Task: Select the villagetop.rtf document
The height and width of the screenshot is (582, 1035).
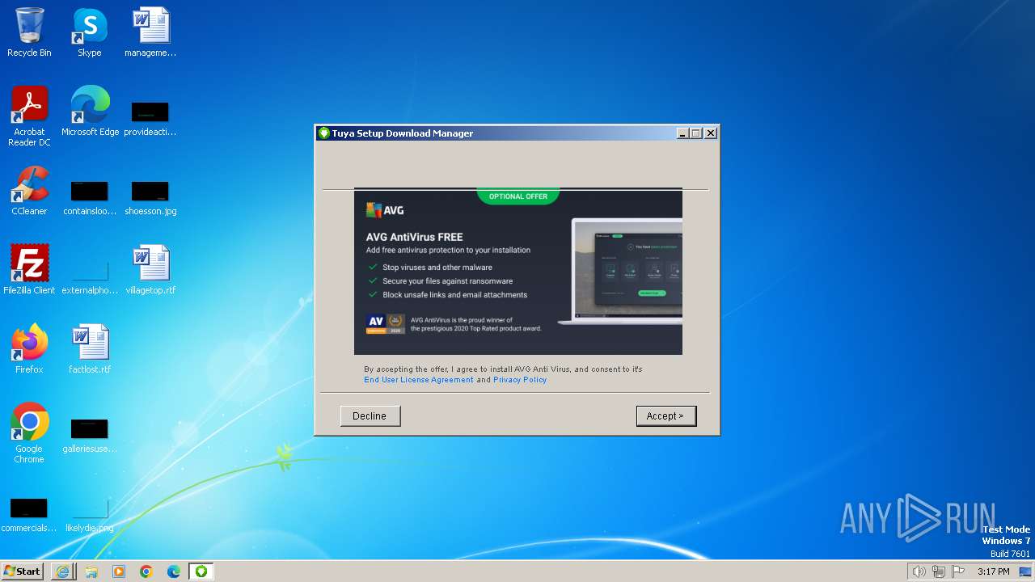Action: (150, 270)
